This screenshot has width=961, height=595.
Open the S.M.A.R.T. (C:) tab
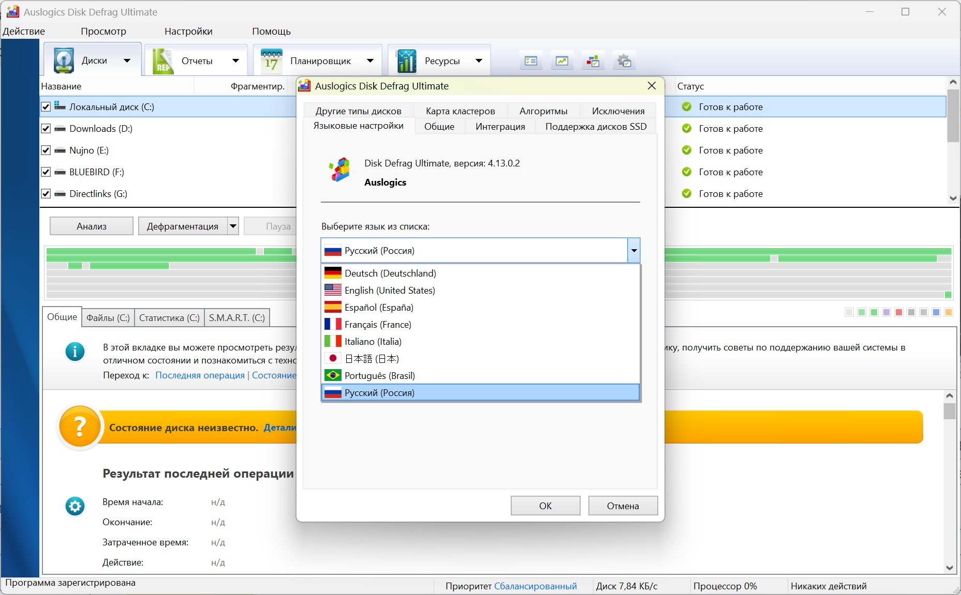(237, 317)
